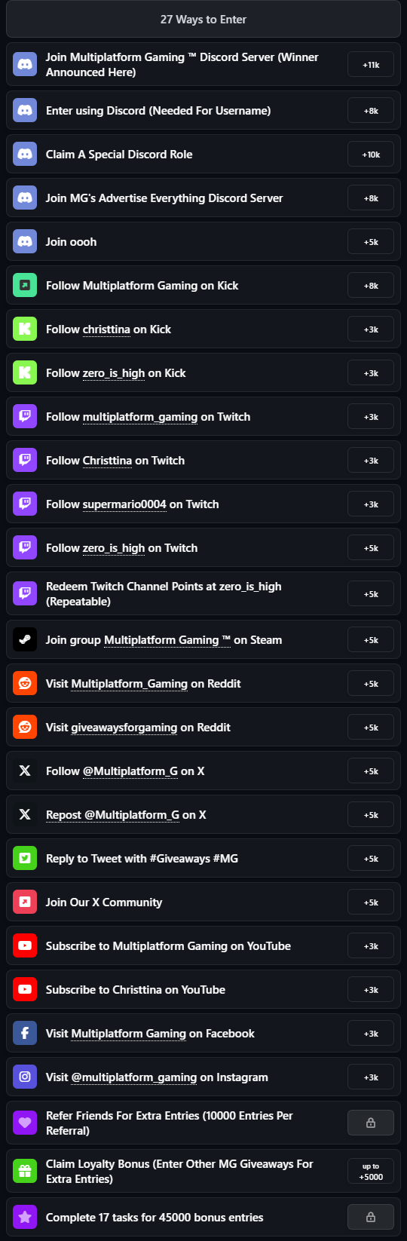Image resolution: width=407 pixels, height=1241 pixels.
Task: Expand Reply to Tweet with #Giveaways #MG
Action: [x=203, y=859]
